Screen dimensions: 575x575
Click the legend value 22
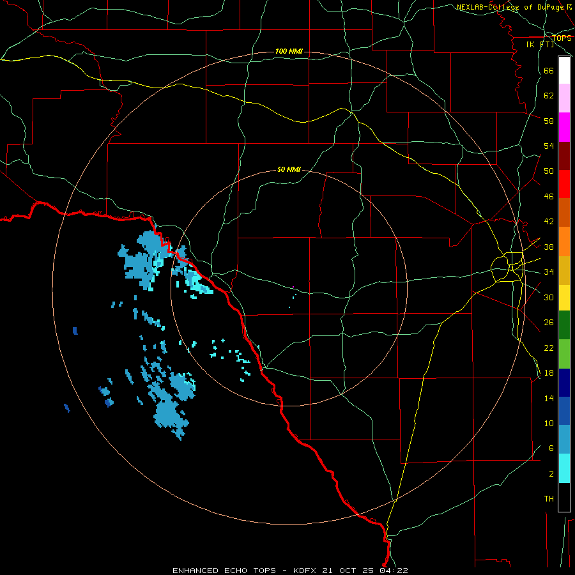pyautogui.click(x=549, y=348)
